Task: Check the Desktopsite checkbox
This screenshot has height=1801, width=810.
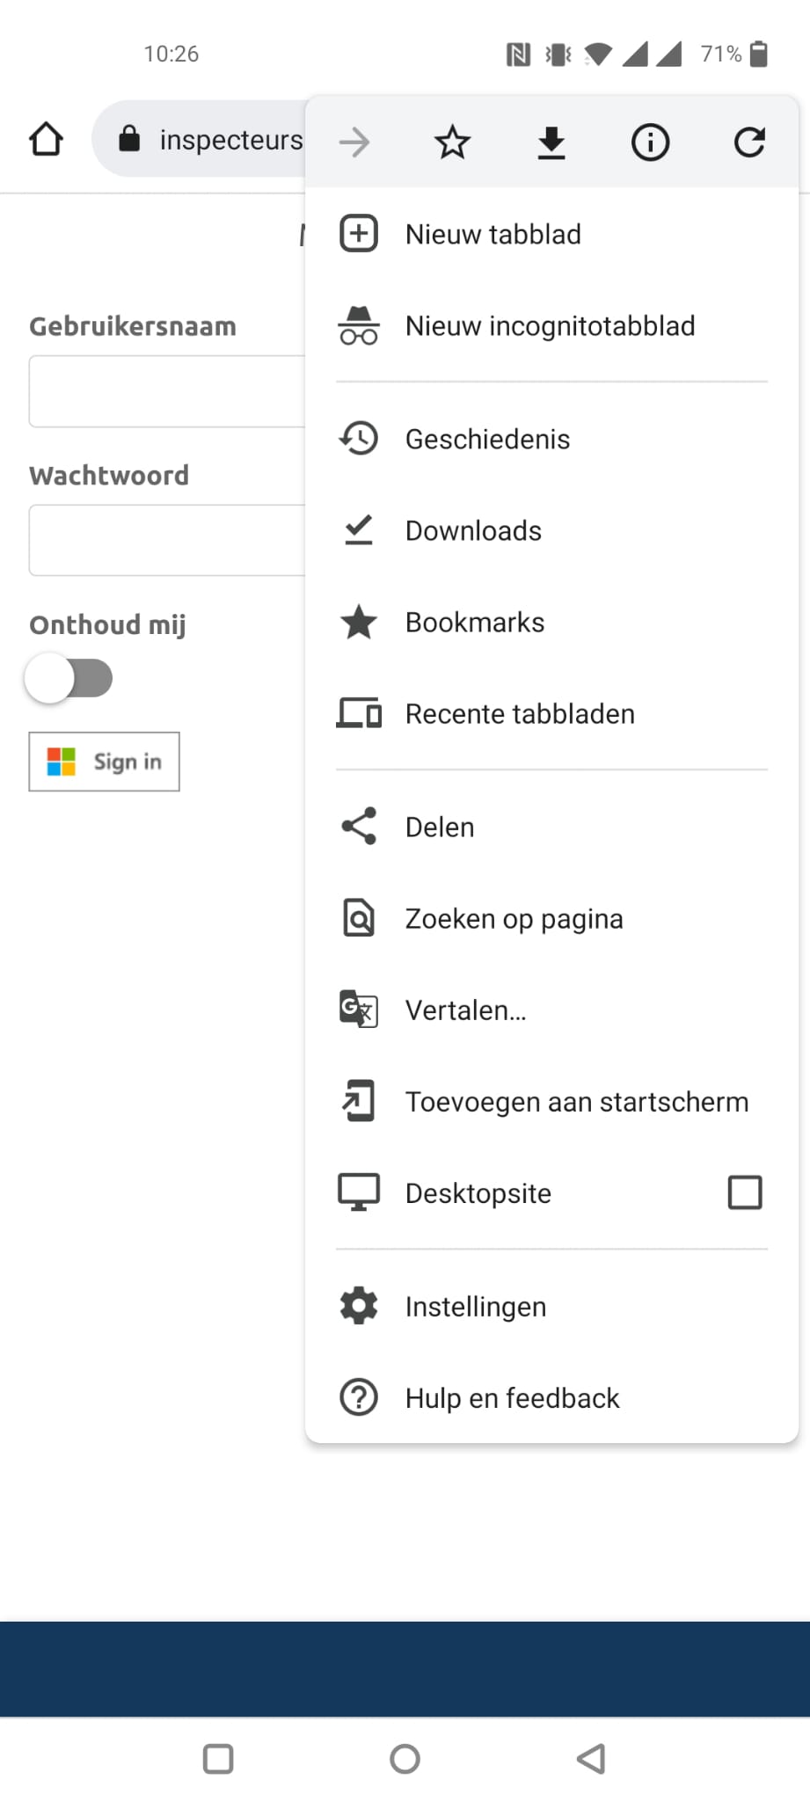Action: [x=745, y=1192]
